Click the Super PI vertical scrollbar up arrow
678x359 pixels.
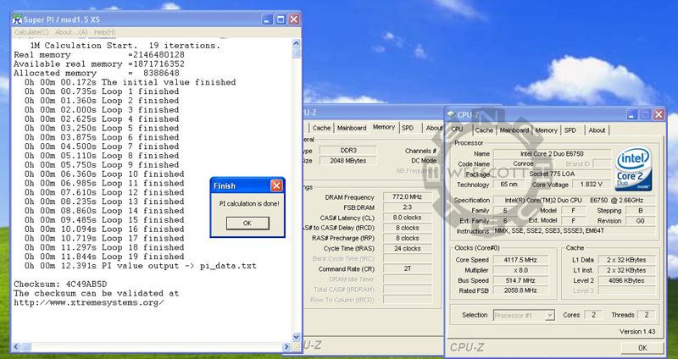click(x=296, y=43)
